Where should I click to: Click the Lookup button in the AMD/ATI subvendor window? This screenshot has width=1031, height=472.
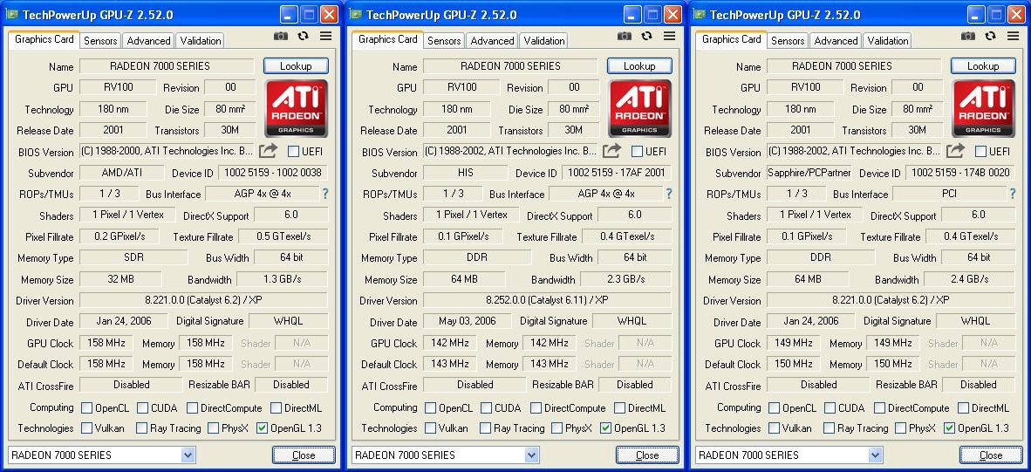click(x=296, y=65)
